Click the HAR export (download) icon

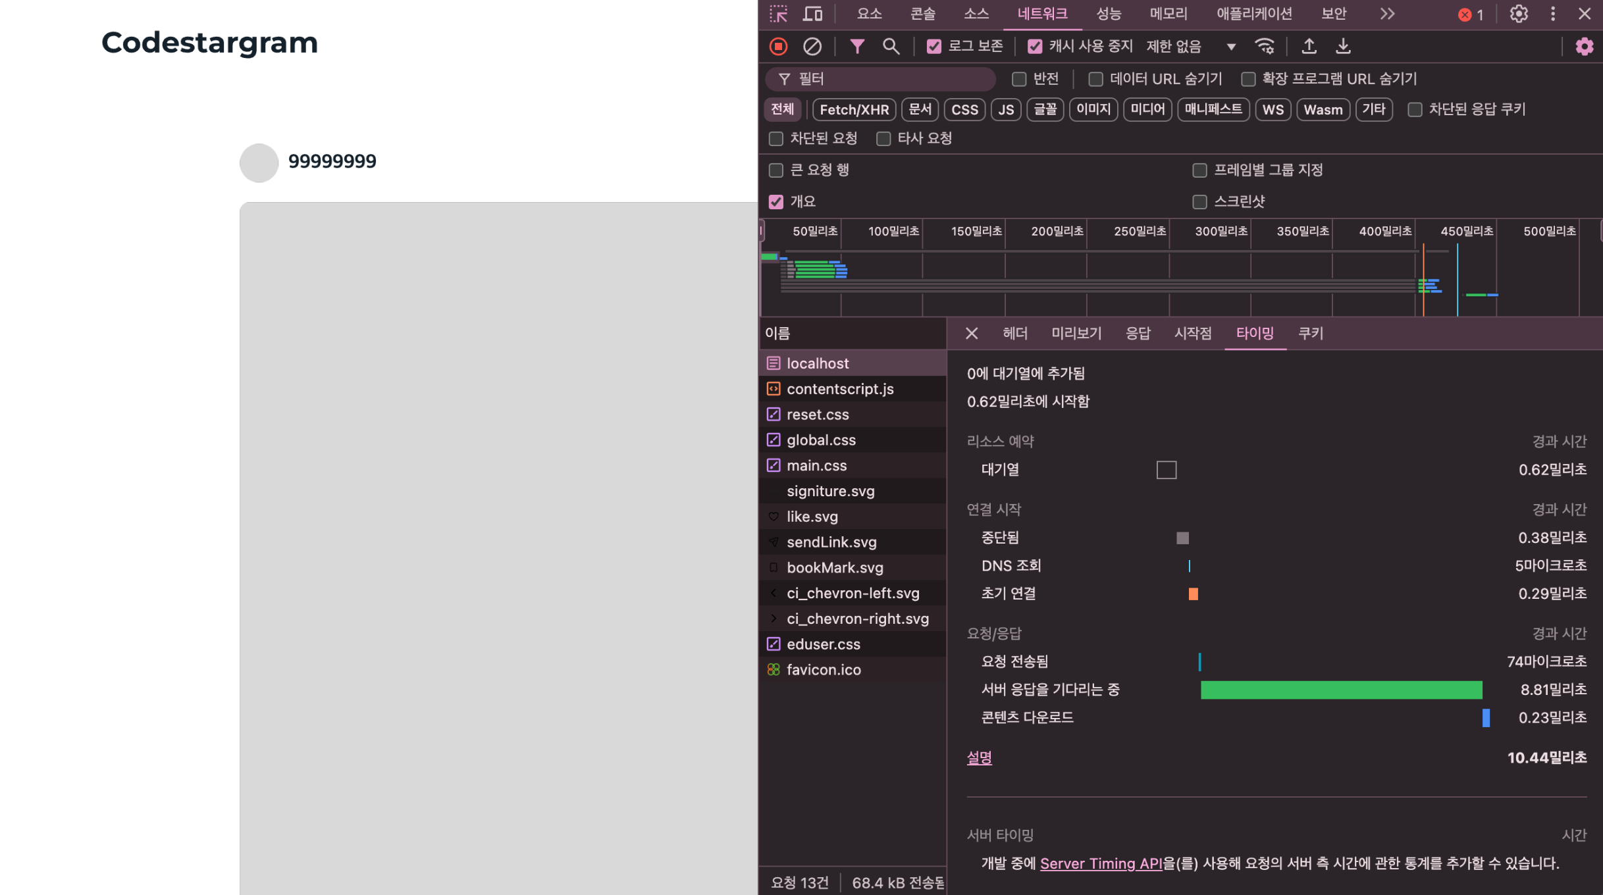(1343, 46)
